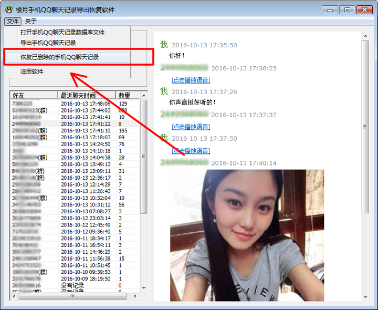Select row with time 2016-10-12 12:45:49
The image size is (378, 310).
tap(75, 225)
